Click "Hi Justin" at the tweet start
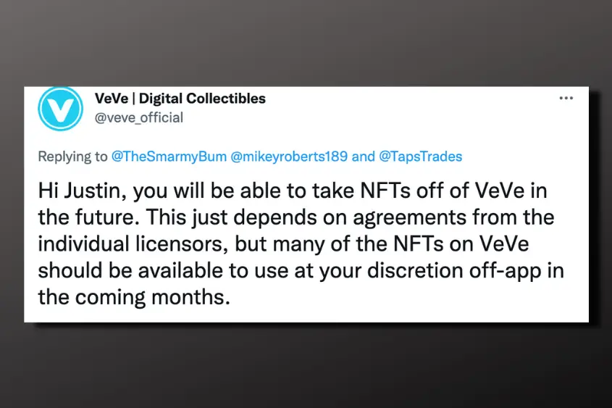Image resolution: width=612 pixels, height=408 pixels. pos(79,191)
